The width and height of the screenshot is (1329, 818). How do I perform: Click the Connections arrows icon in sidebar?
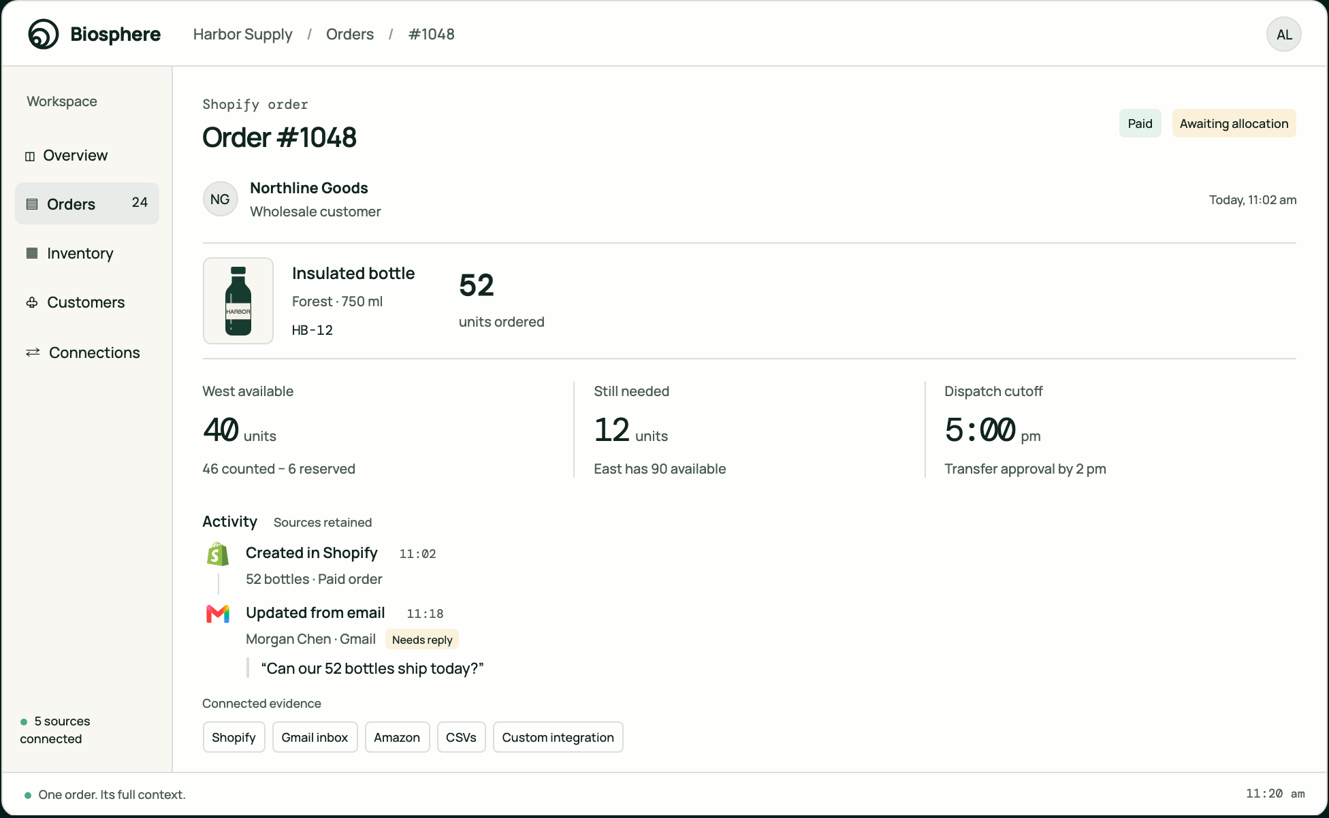tap(33, 353)
